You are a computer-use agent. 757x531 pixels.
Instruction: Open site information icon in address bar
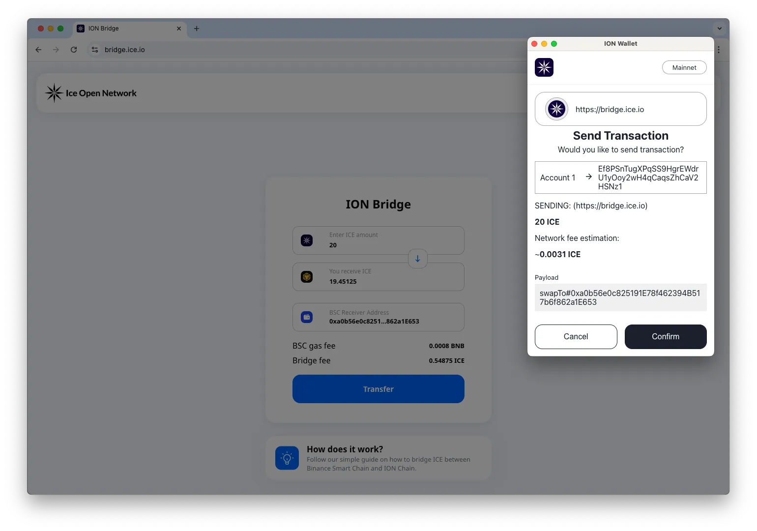[x=95, y=50]
